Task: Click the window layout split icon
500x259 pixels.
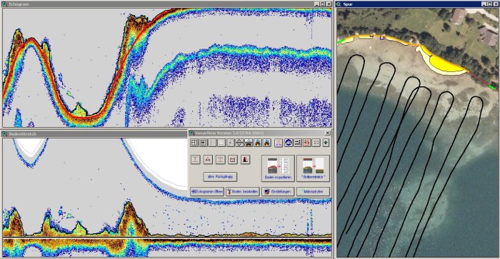Action: [x=194, y=143]
